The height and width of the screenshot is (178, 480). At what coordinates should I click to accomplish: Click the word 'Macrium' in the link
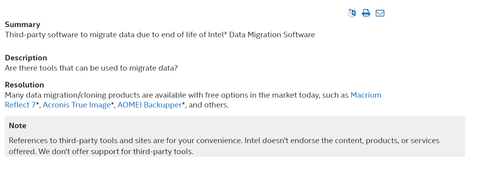pyautogui.click(x=366, y=95)
